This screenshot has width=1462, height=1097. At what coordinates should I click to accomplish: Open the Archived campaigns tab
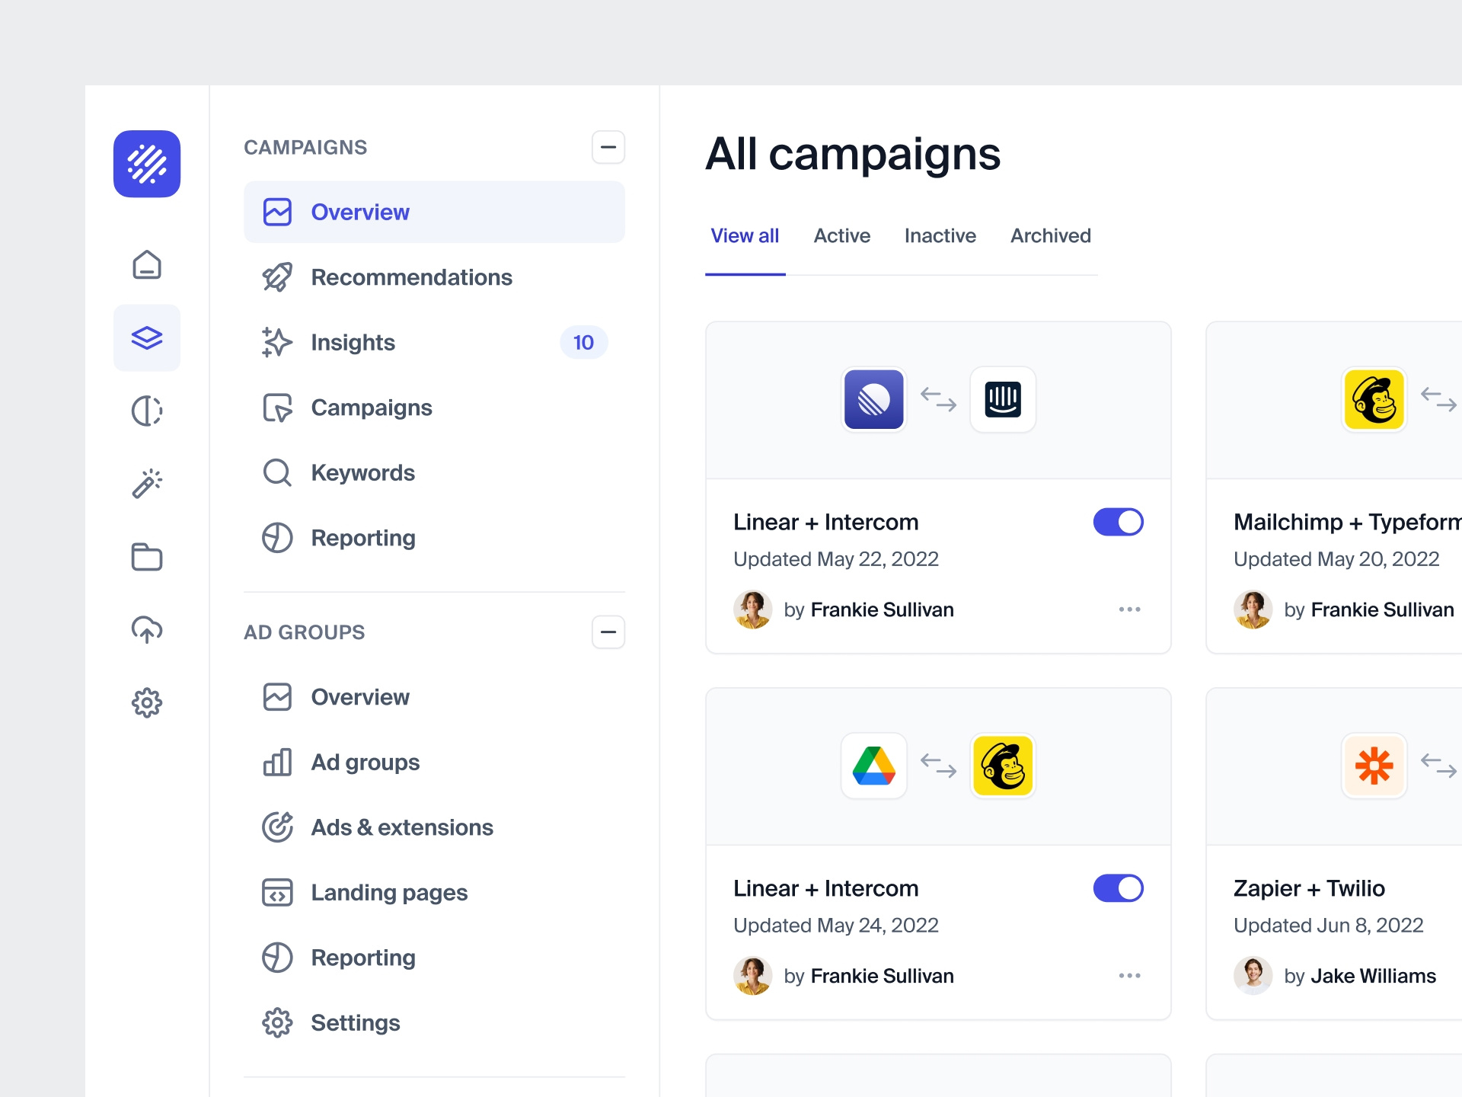[x=1050, y=235]
